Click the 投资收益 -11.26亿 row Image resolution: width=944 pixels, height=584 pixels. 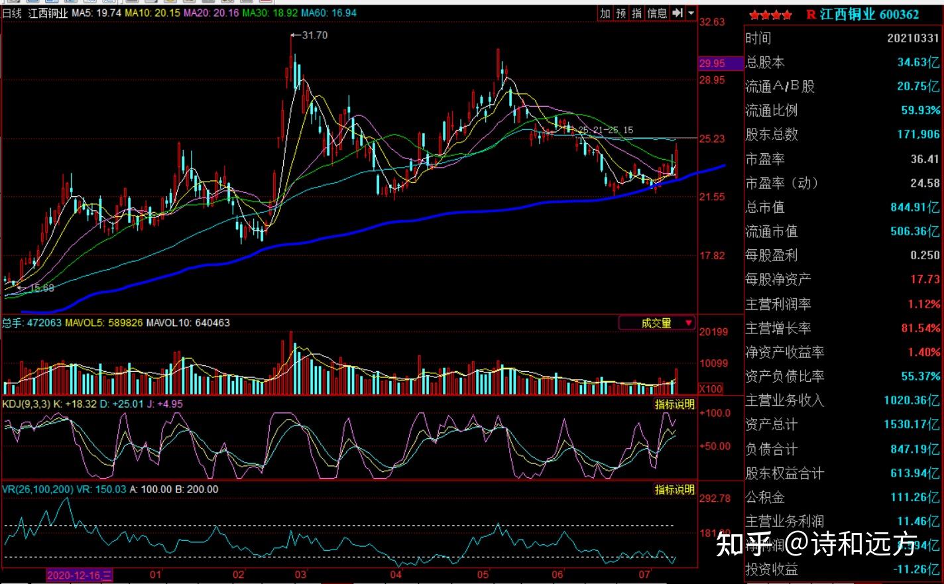(843, 569)
